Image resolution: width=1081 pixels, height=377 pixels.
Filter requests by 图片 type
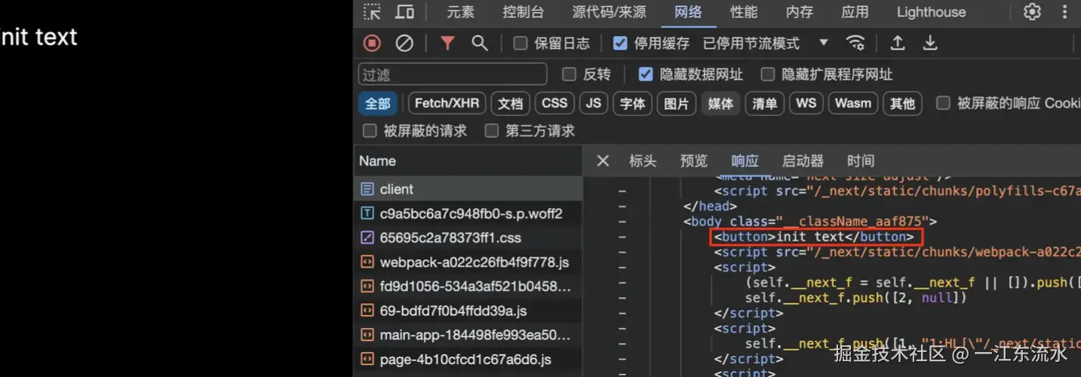coord(677,103)
